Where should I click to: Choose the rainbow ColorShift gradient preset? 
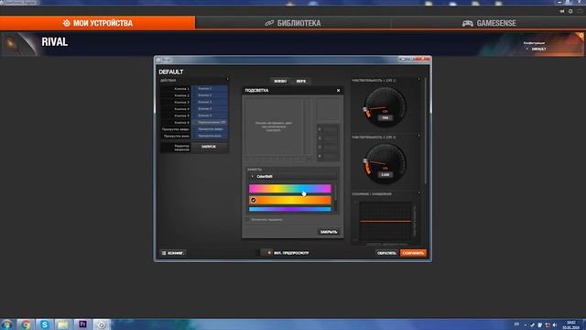(290, 189)
